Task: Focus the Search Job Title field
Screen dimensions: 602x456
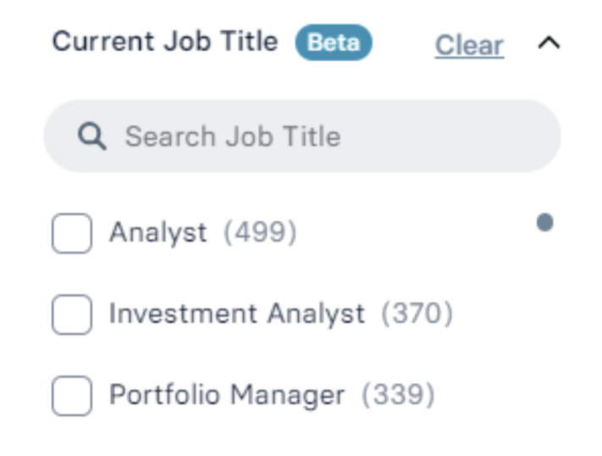Action: 302,136
